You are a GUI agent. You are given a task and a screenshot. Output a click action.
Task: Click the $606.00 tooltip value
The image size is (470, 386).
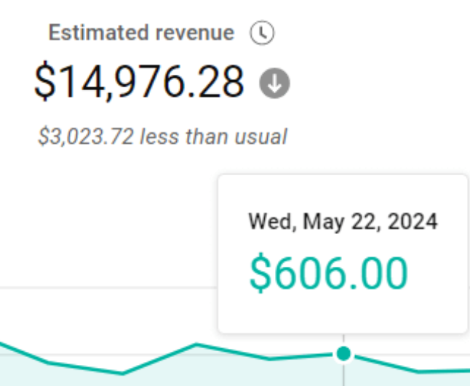(329, 273)
